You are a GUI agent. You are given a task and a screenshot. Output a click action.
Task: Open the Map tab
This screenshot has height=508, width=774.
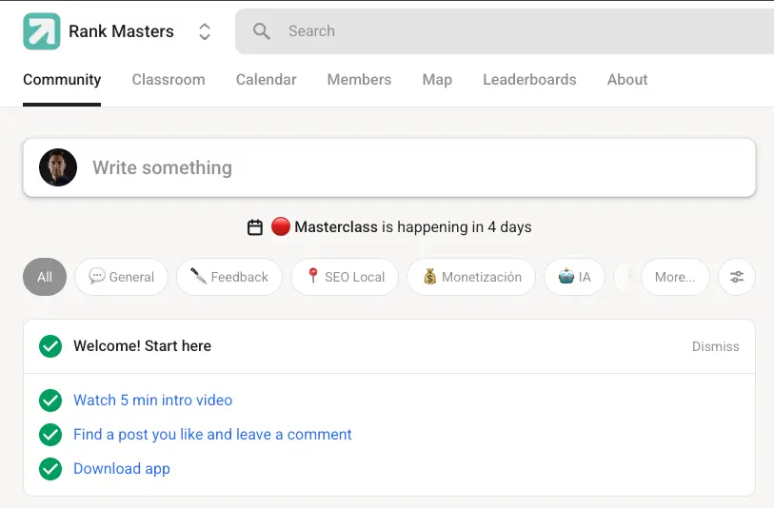[x=437, y=79]
